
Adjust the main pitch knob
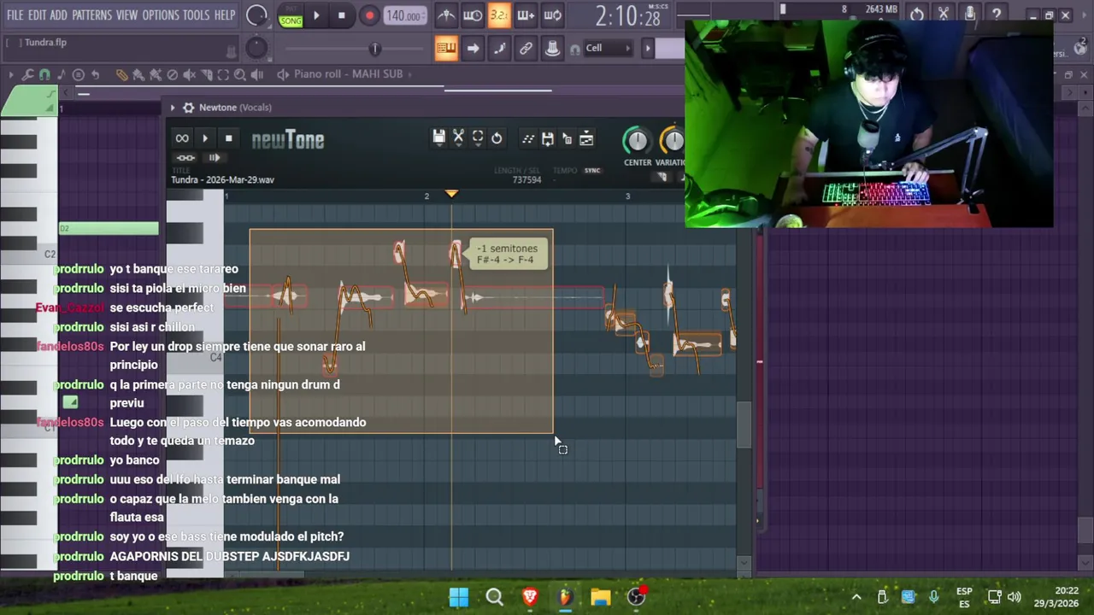coord(256,48)
